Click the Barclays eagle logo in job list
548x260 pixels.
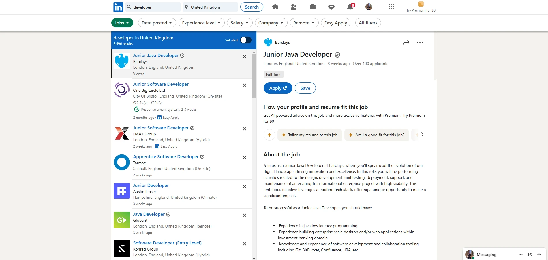122,61
